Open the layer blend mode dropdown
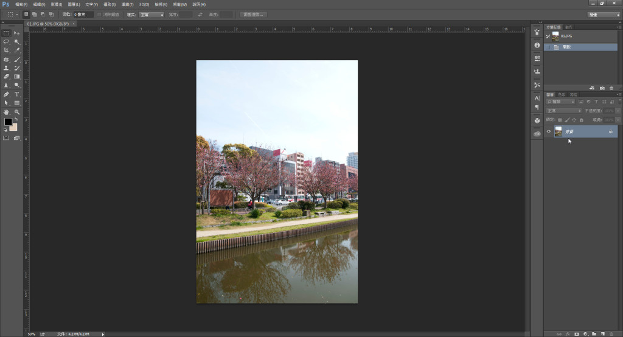Screen dimensions: 623x337 click(x=563, y=111)
